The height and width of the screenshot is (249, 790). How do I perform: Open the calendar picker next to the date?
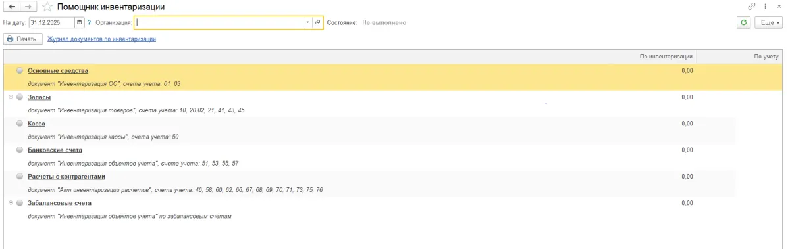[x=80, y=22]
